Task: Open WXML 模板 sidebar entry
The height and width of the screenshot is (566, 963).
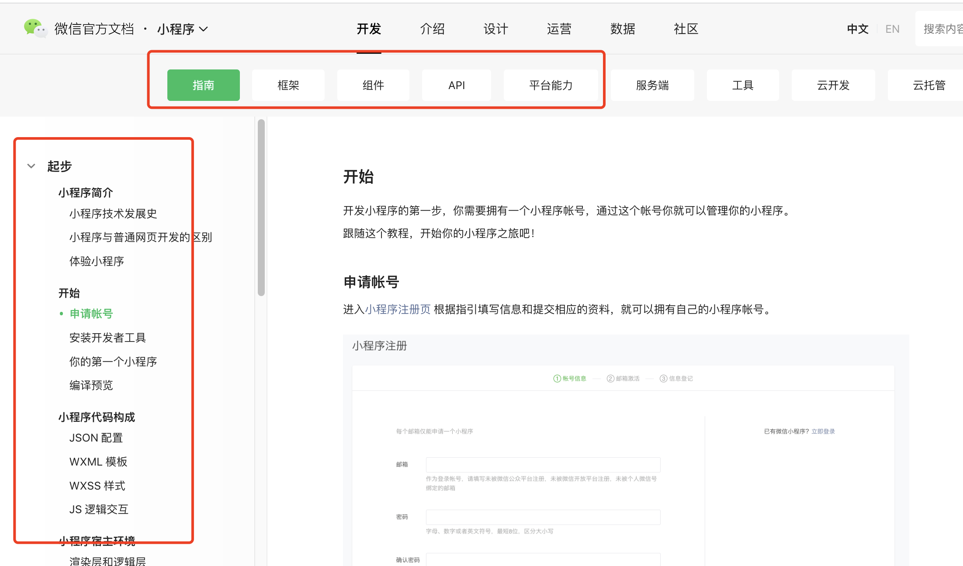Action: (x=98, y=462)
